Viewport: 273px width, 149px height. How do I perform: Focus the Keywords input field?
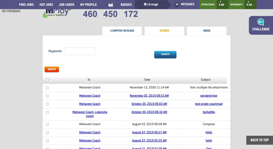pos(80,51)
